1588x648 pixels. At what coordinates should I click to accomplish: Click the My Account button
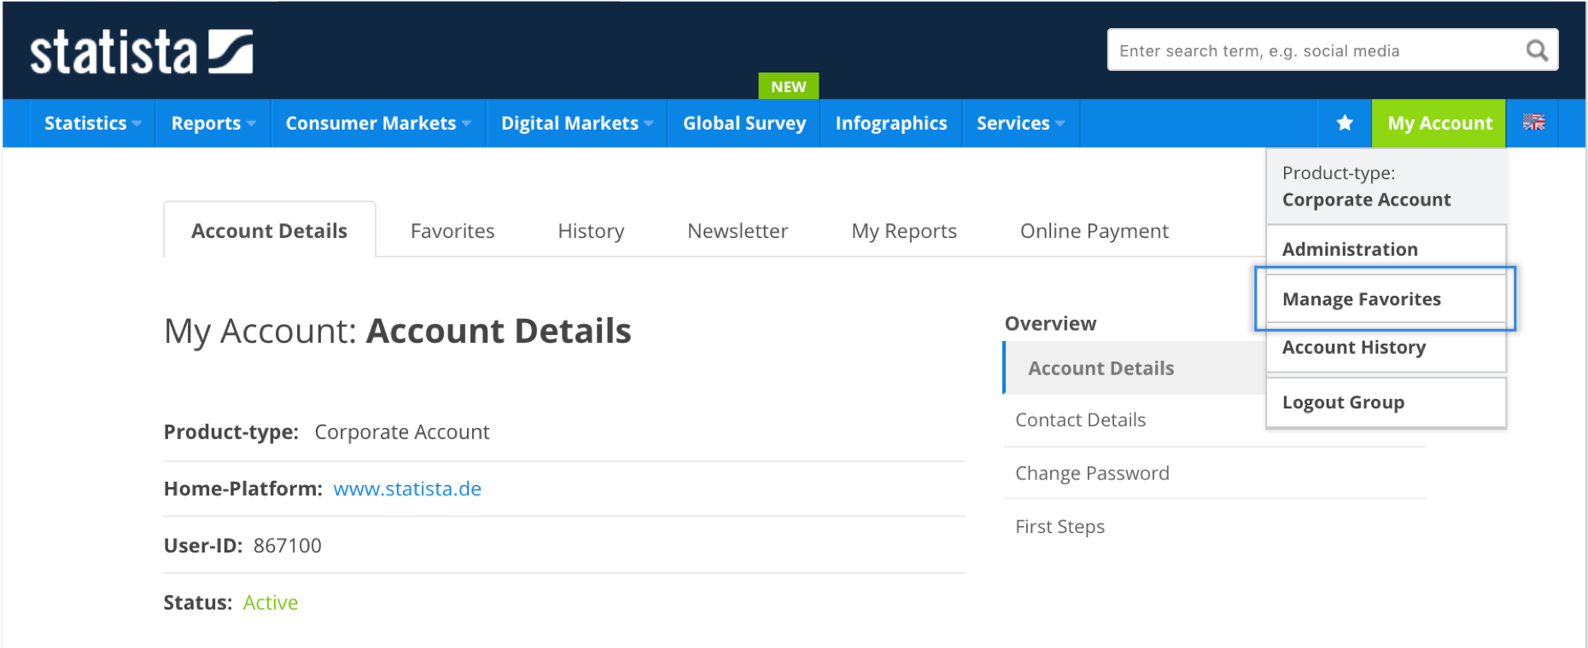(1439, 124)
